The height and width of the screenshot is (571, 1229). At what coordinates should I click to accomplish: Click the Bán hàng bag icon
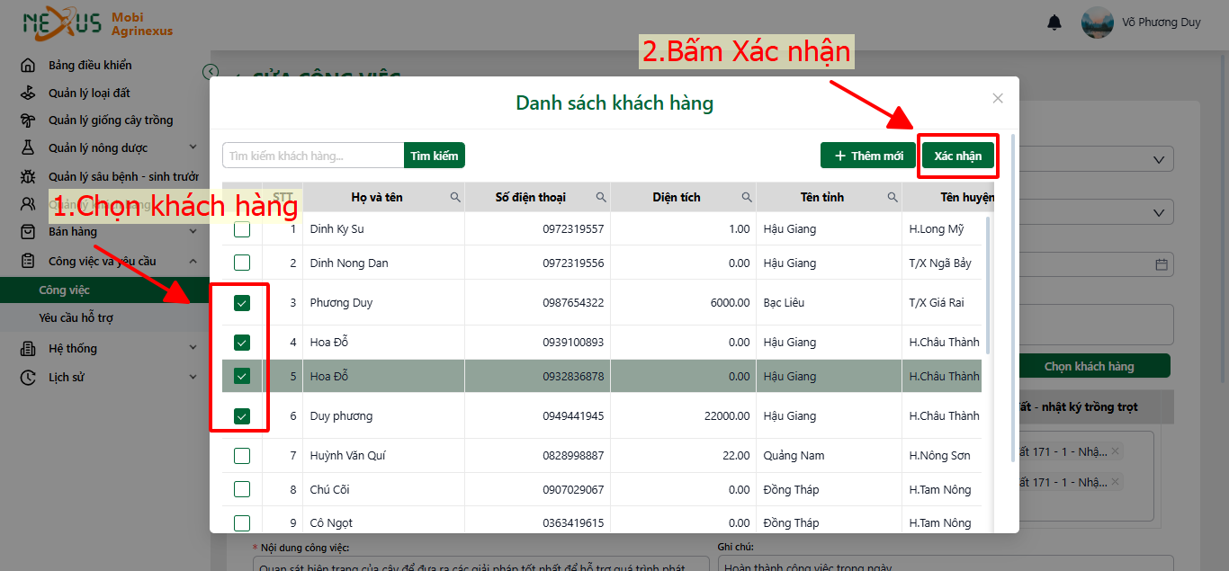coord(29,232)
